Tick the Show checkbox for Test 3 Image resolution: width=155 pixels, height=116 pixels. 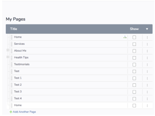click(x=134, y=92)
